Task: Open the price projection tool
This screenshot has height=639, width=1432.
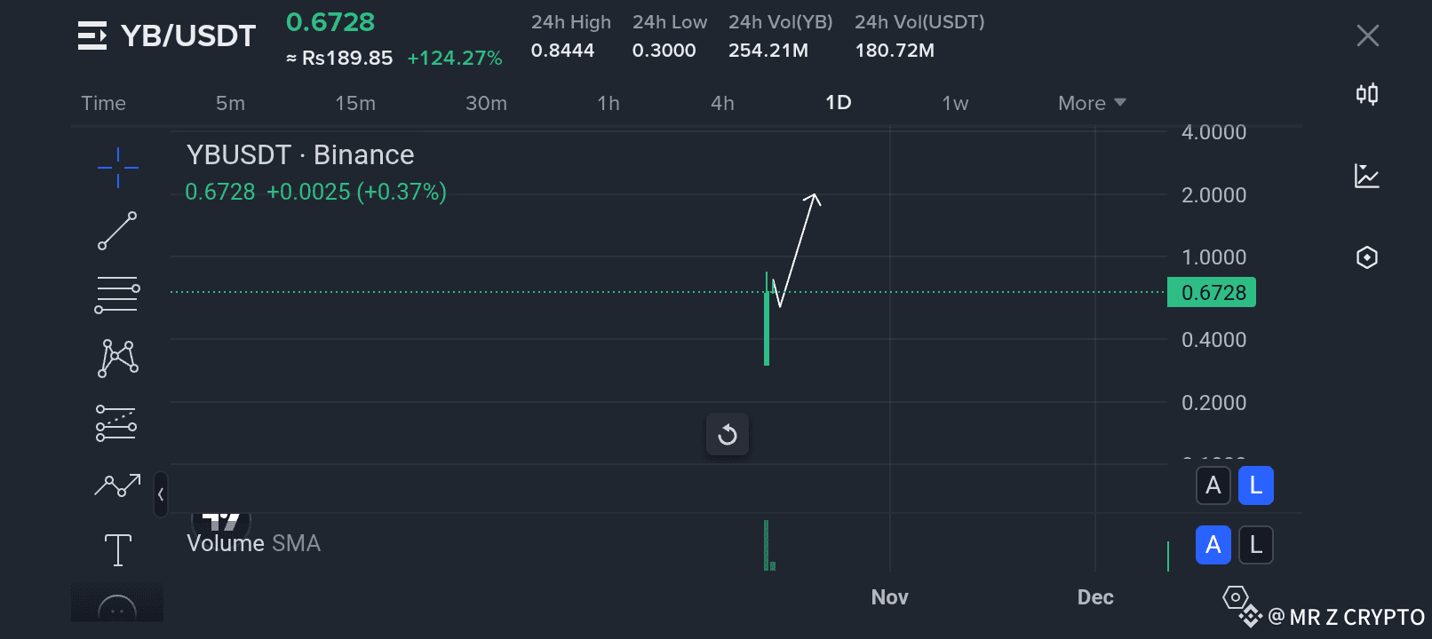Action: (117, 423)
